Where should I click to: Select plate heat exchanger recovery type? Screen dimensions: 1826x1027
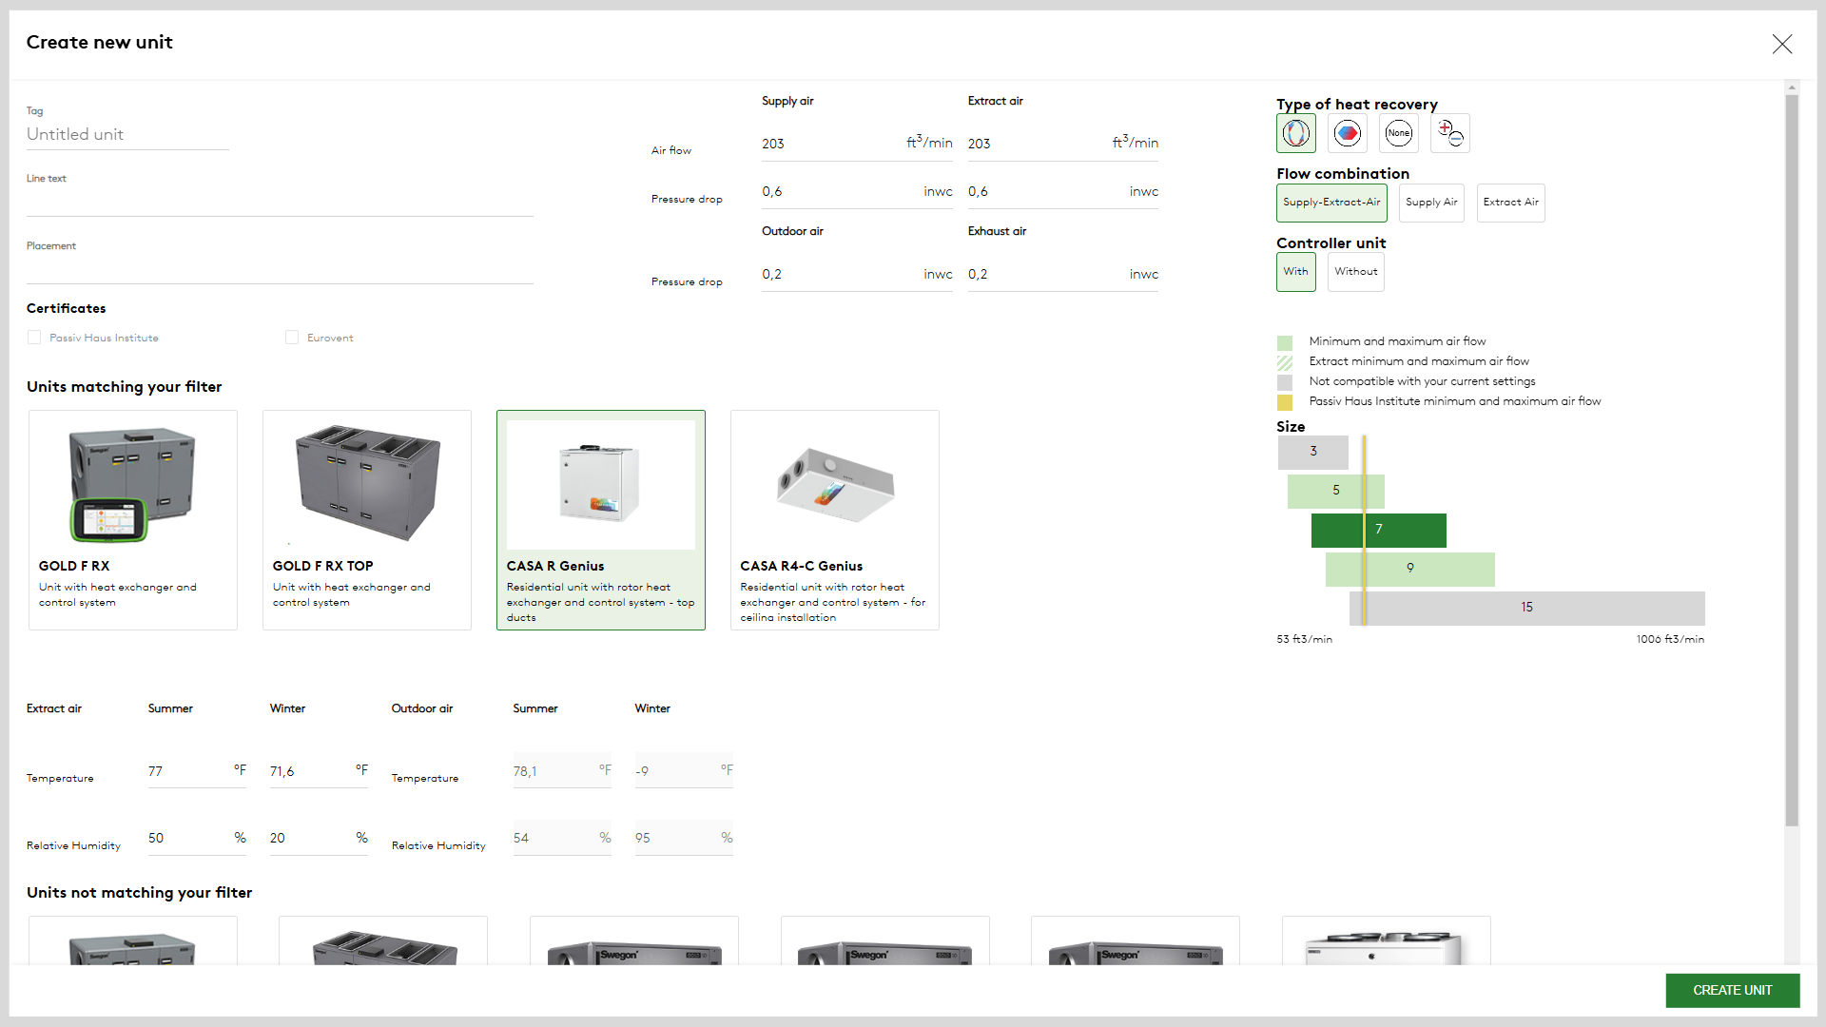tap(1347, 133)
